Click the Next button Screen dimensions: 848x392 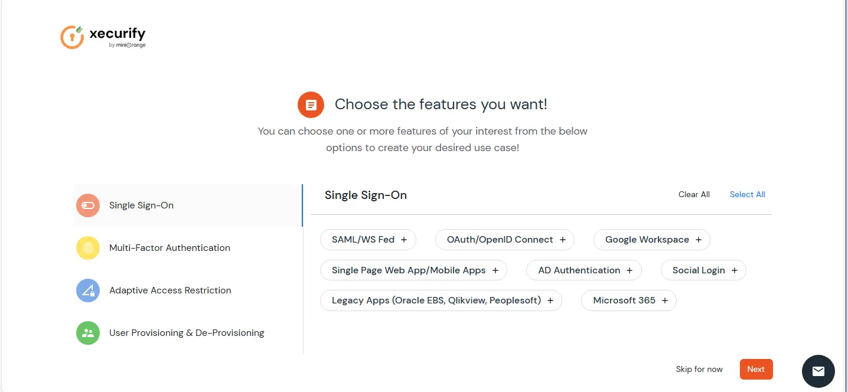click(x=756, y=369)
